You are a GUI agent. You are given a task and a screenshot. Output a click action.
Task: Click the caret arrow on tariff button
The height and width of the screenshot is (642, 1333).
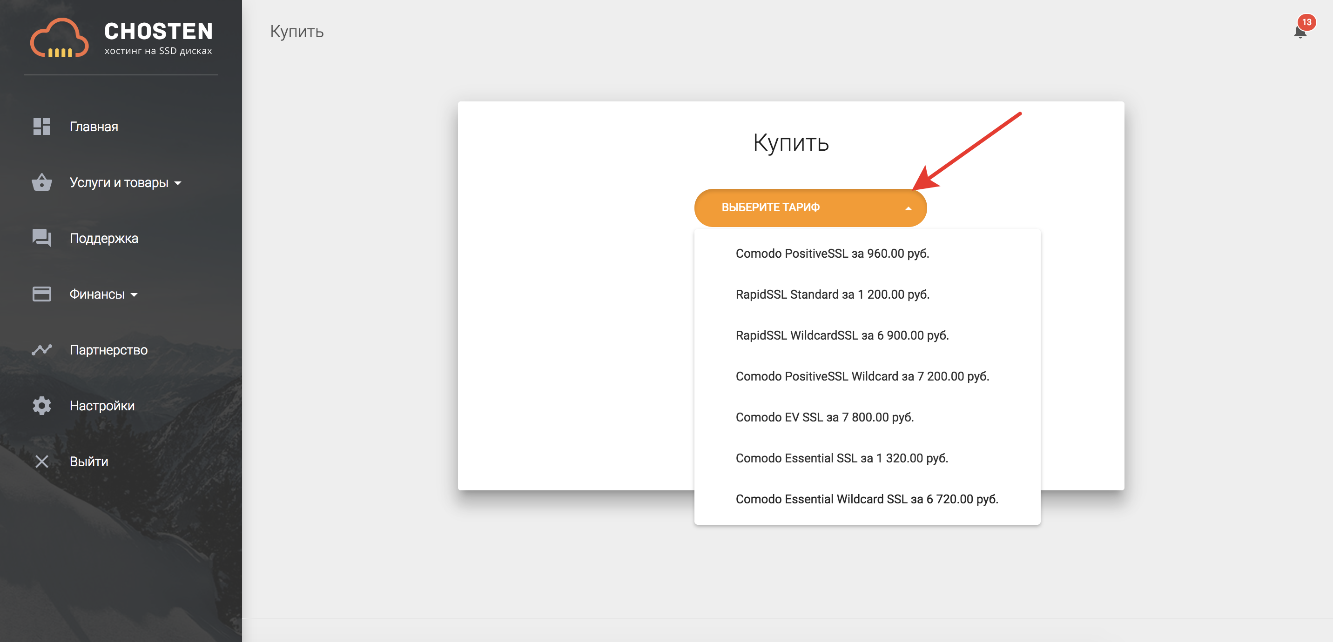pyautogui.click(x=908, y=208)
